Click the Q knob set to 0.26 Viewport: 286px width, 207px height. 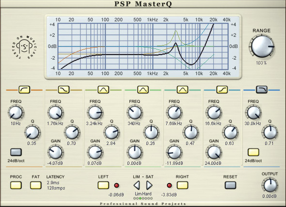coord(151,132)
